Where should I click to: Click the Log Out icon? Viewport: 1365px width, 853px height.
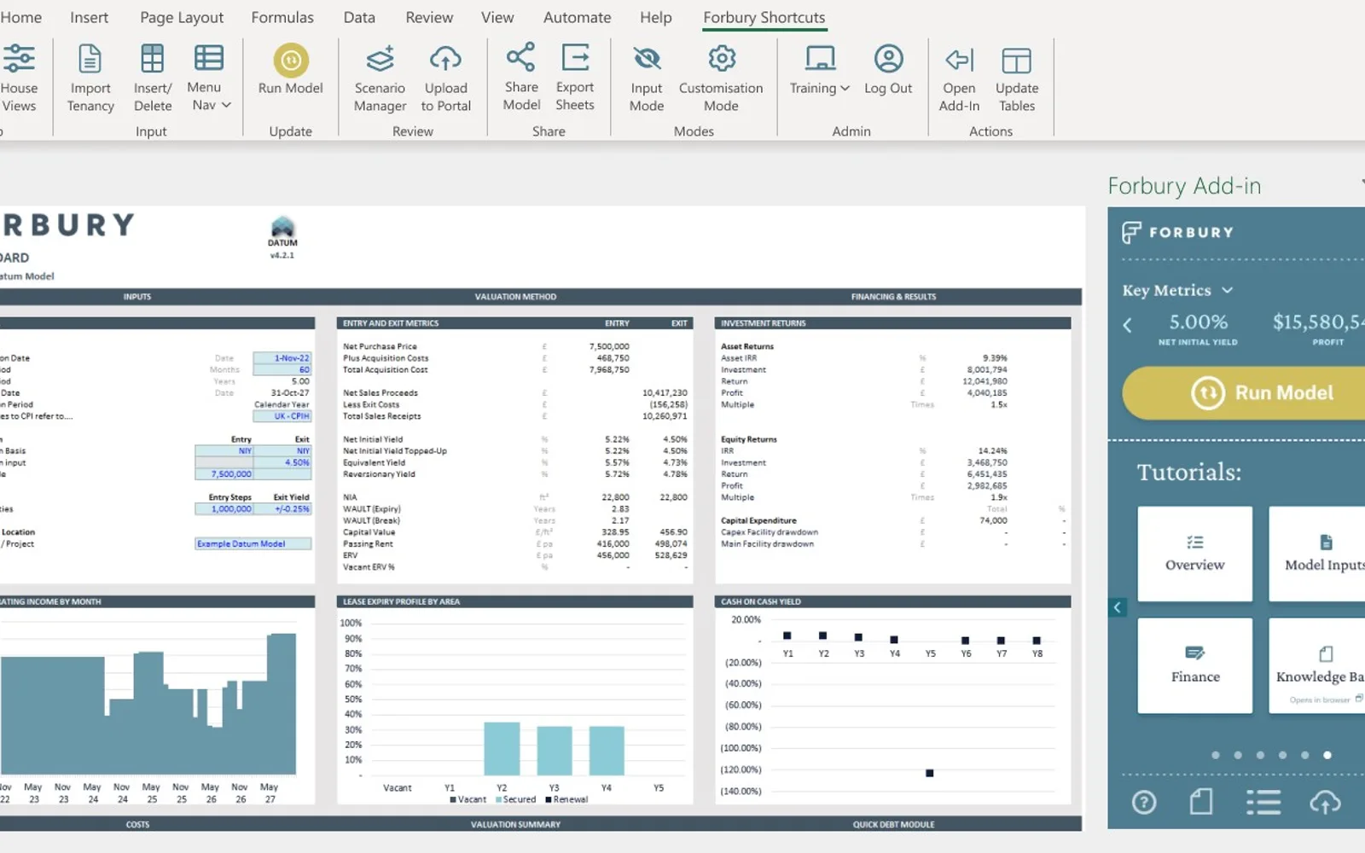coord(888,59)
